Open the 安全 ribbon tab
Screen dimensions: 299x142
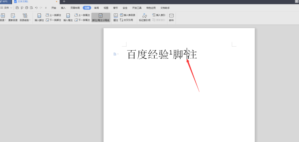(x=125, y=8)
